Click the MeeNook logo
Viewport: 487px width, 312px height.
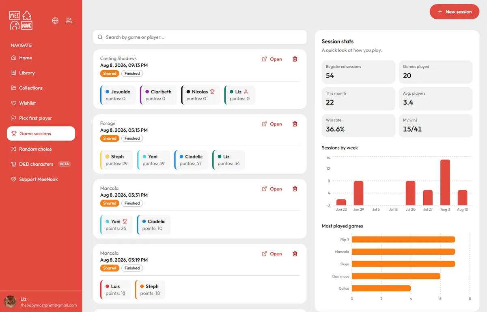tap(21, 20)
